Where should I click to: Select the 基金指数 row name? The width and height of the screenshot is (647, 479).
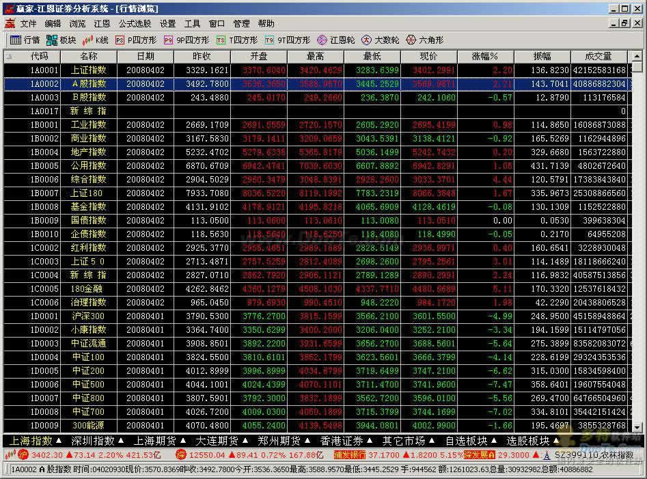[89, 206]
